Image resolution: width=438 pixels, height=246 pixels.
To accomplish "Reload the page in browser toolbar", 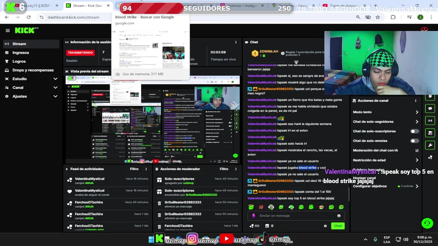I will point(28,17).
